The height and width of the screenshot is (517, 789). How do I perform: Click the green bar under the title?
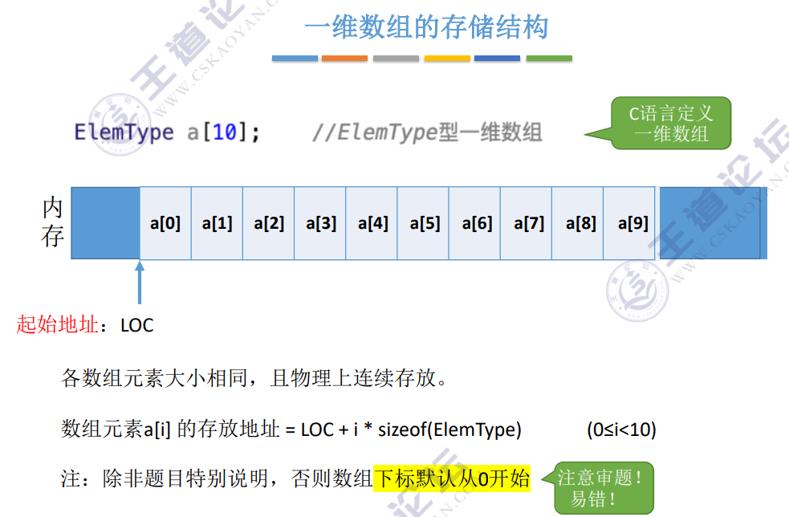point(549,59)
